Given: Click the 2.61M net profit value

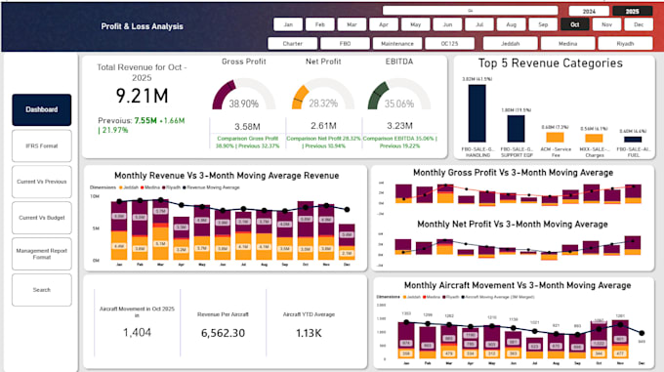Looking at the screenshot, I should coord(323,126).
